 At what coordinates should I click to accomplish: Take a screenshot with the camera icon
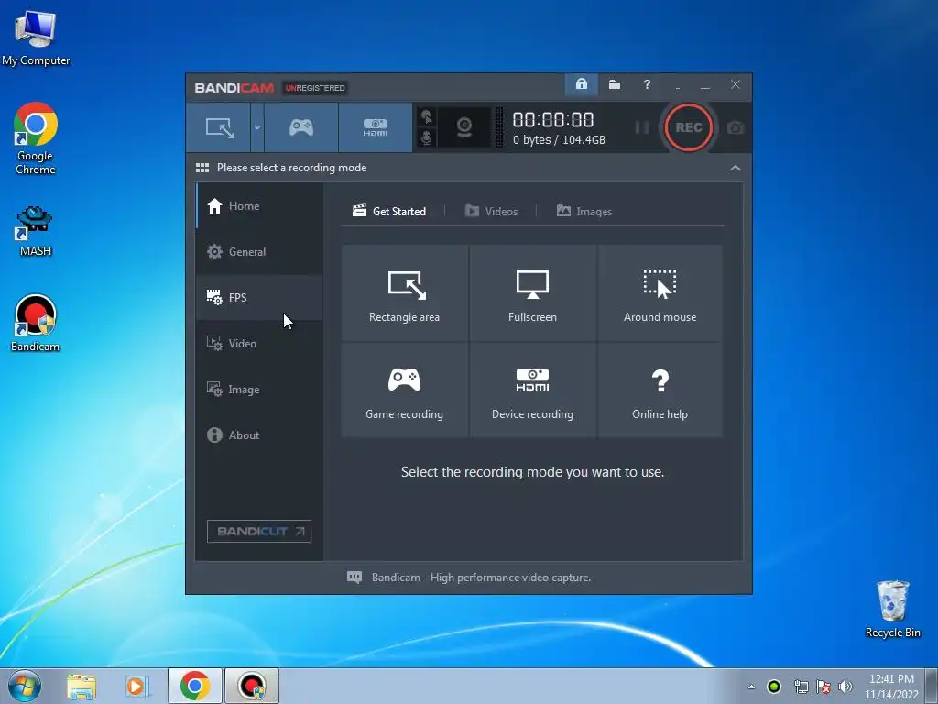(736, 127)
